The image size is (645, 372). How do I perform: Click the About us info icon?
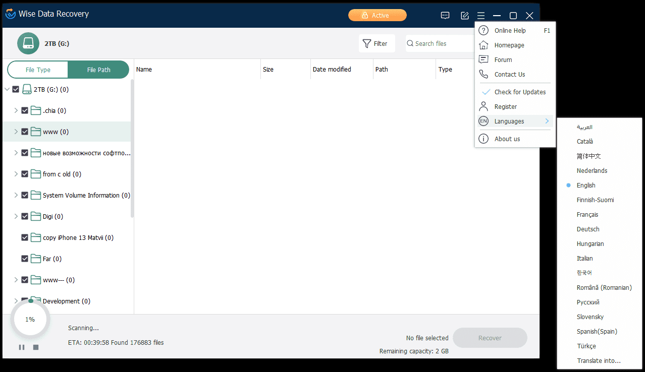click(483, 139)
